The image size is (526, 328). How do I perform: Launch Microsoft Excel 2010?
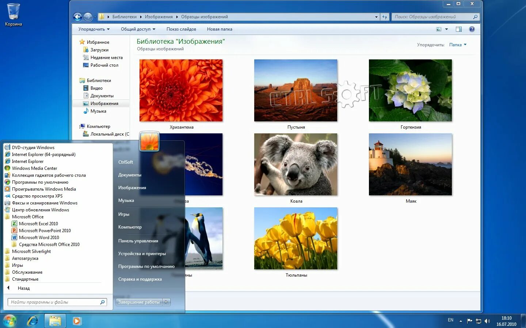[x=38, y=224]
